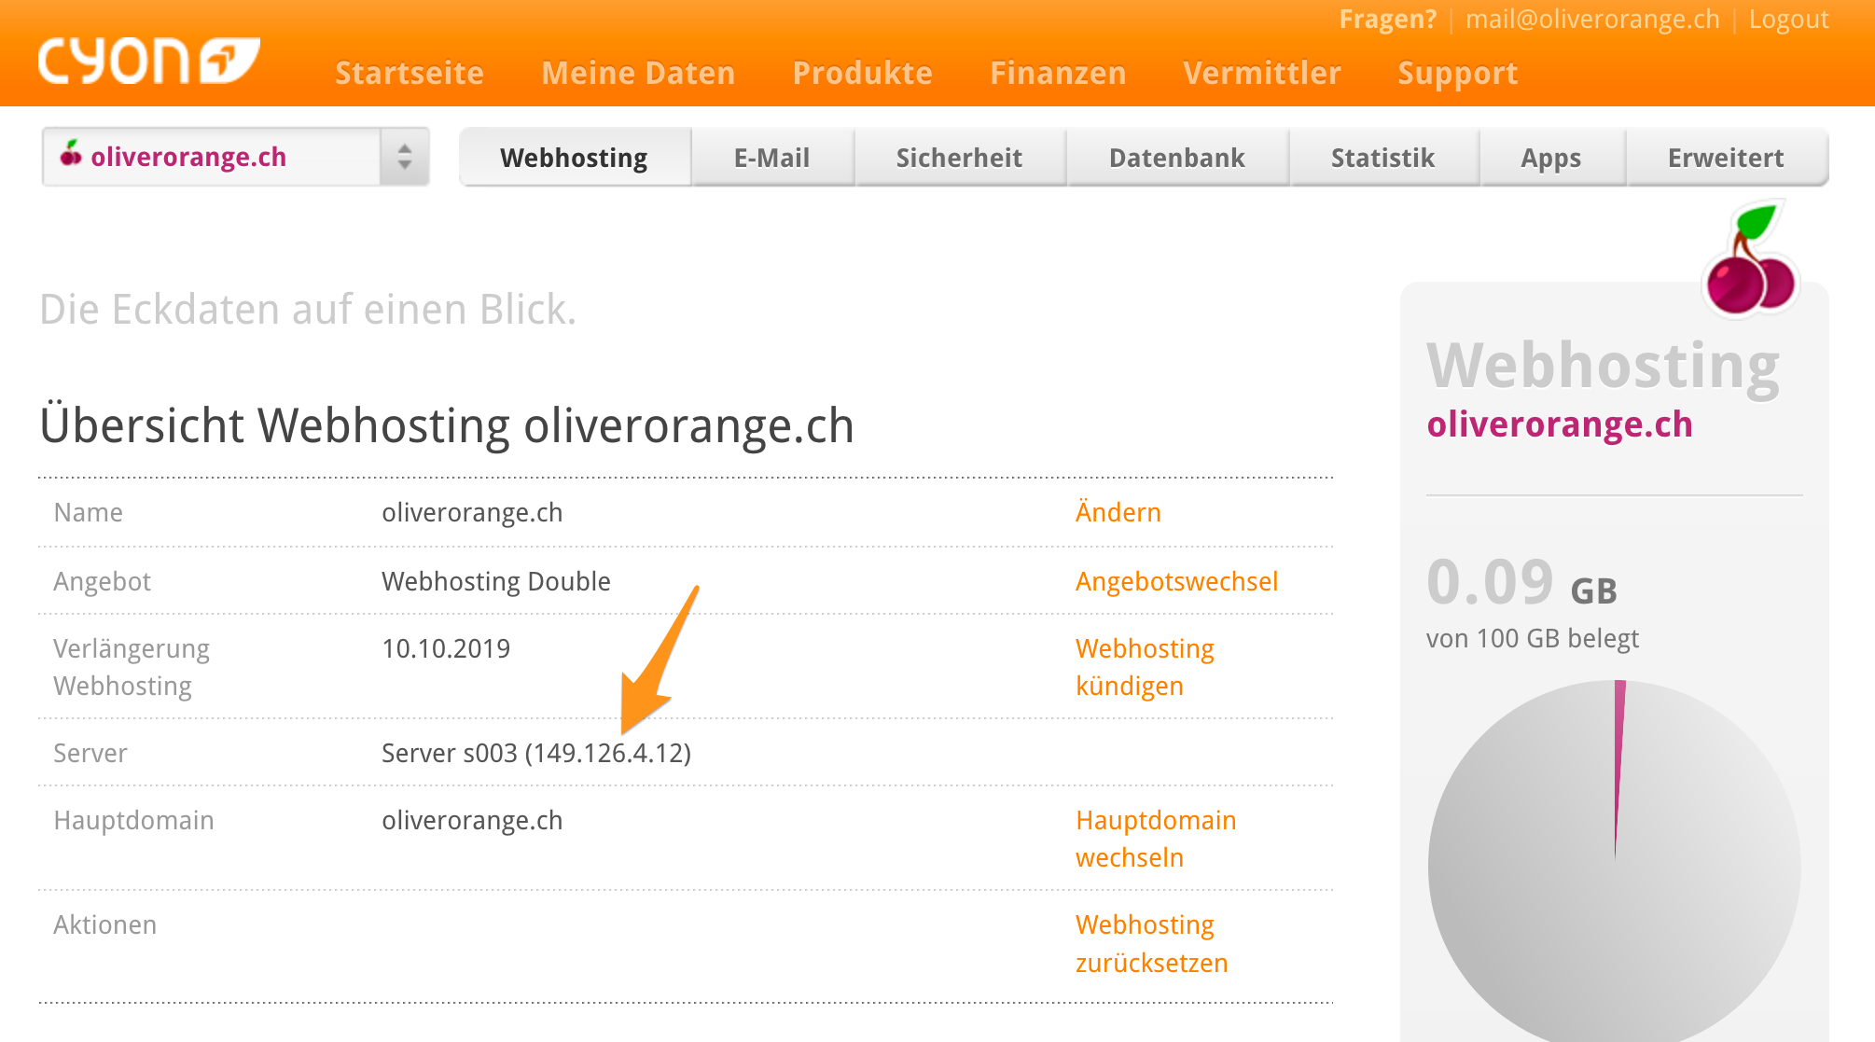1875x1042 pixels.
Task: Click the 0.09 GB usage figure
Action: click(1521, 582)
